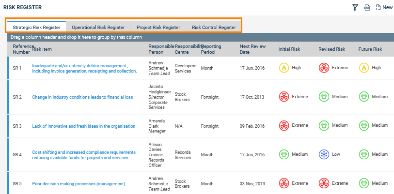The height and width of the screenshot is (194, 394).
Task: Click the export document icon
Action: 367,7
